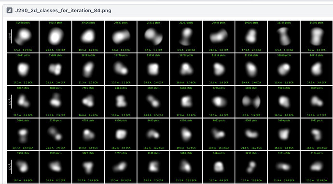333x184 pixels.
Task: Select the 13778 ptcls class image
Action: [x=121, y=69]
